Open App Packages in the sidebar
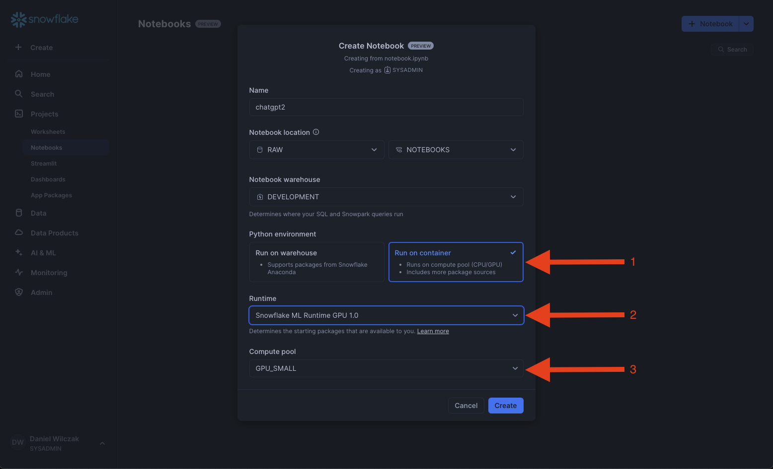This screenshot has height=469, width=773. [x=51, y=195]
